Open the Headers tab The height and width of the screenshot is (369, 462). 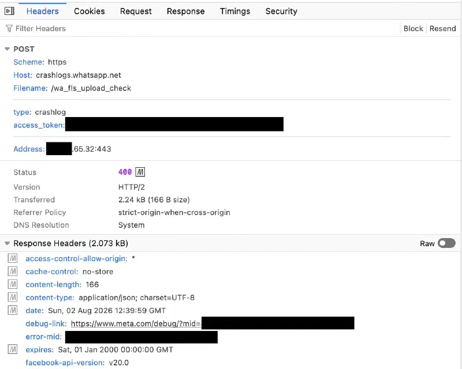tap(42, 11)
